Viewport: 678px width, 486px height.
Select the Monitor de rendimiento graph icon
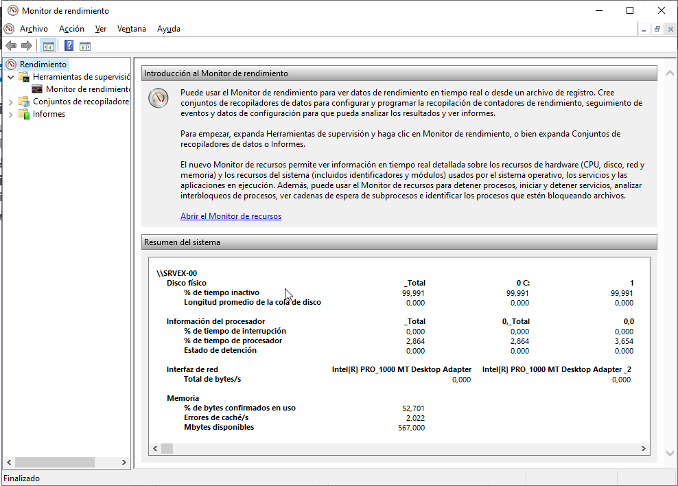(x=38, y=89)
